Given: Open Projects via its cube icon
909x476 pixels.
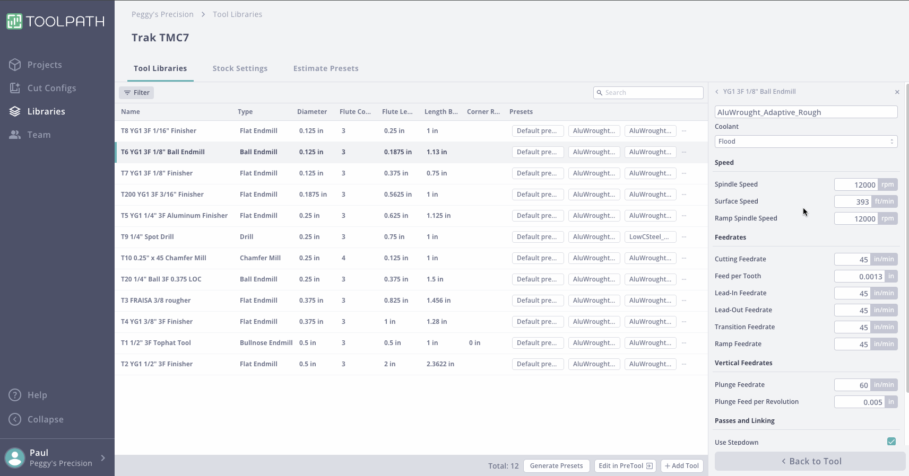Looking at the screenshot, I should pos(15,65).
